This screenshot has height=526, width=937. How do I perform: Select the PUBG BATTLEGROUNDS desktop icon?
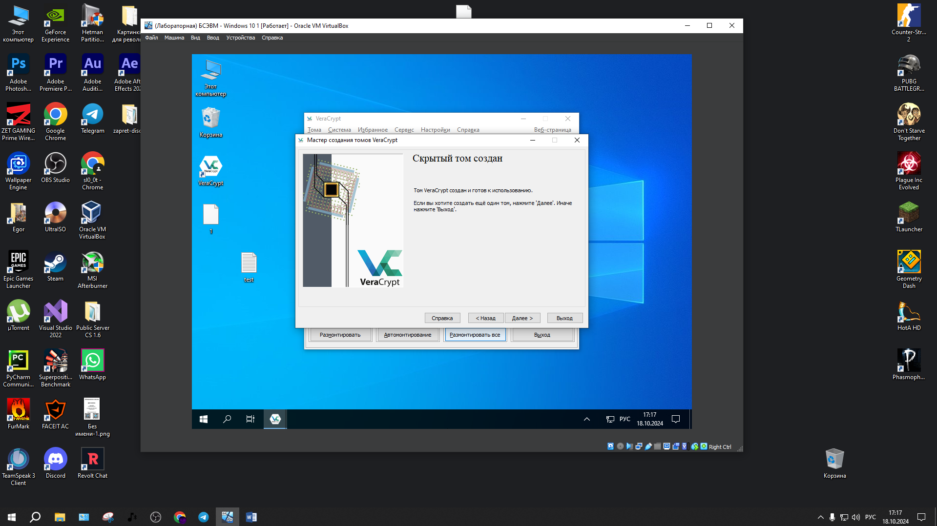pos(909,73)
